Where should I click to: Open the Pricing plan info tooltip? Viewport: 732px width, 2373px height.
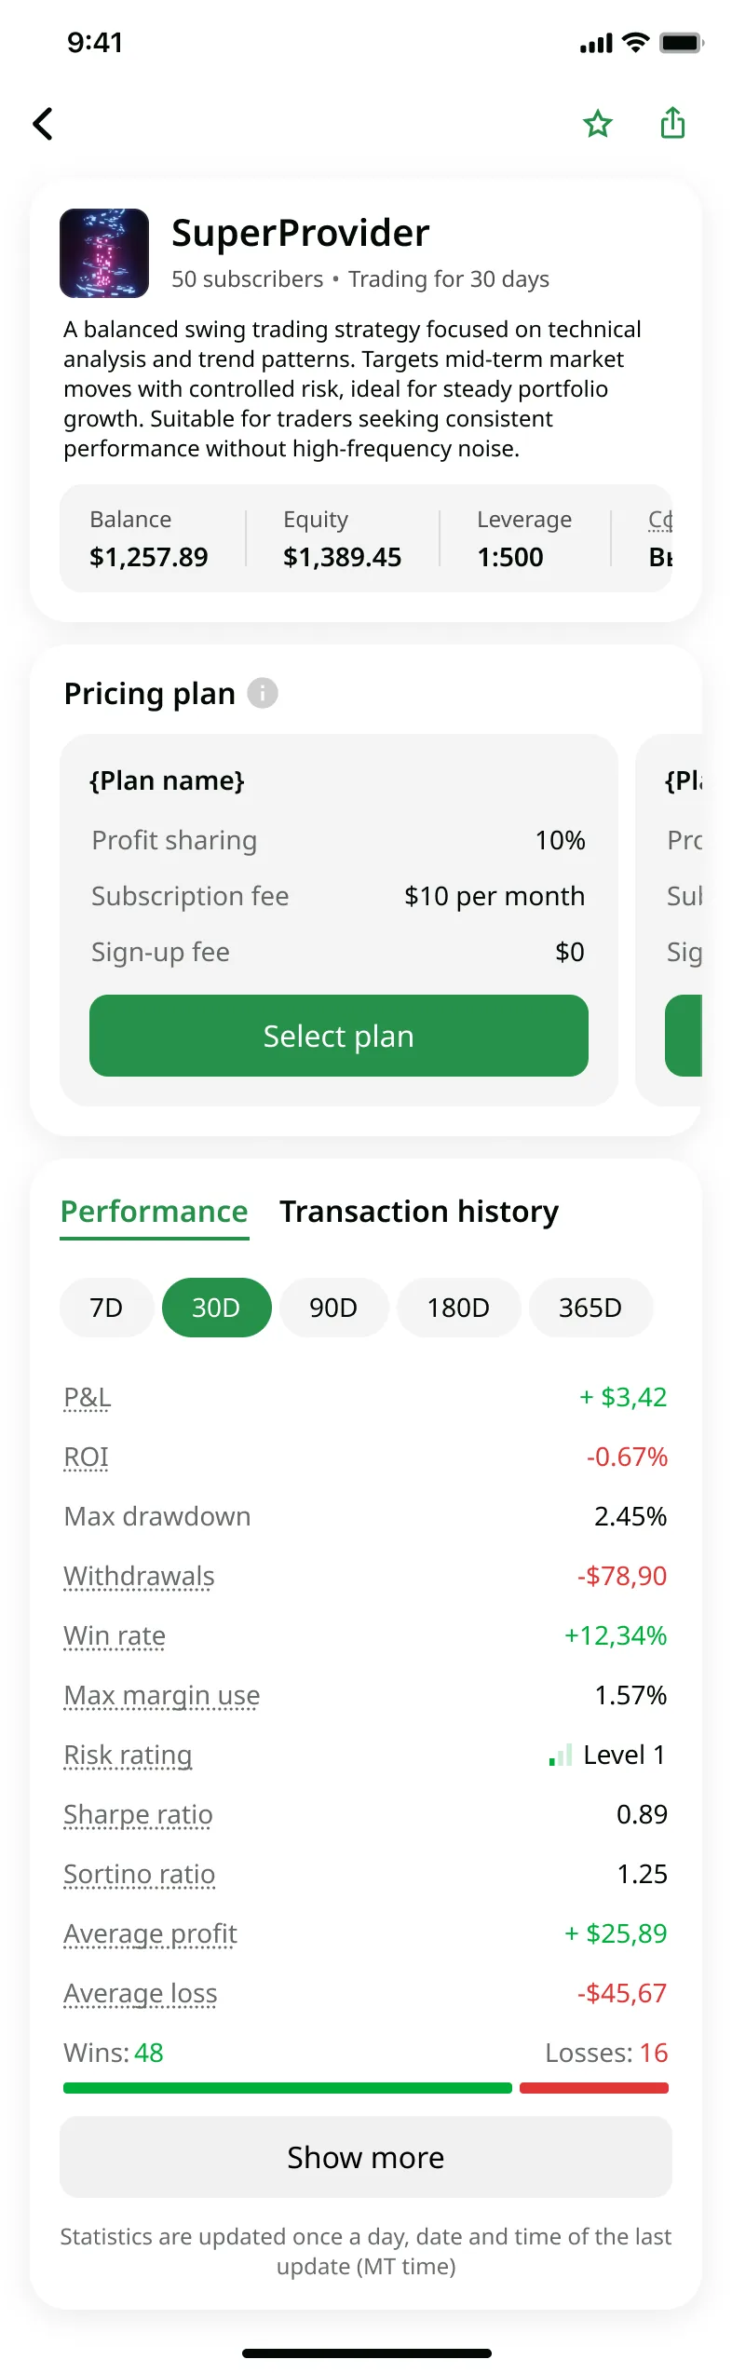click(262, 693)
